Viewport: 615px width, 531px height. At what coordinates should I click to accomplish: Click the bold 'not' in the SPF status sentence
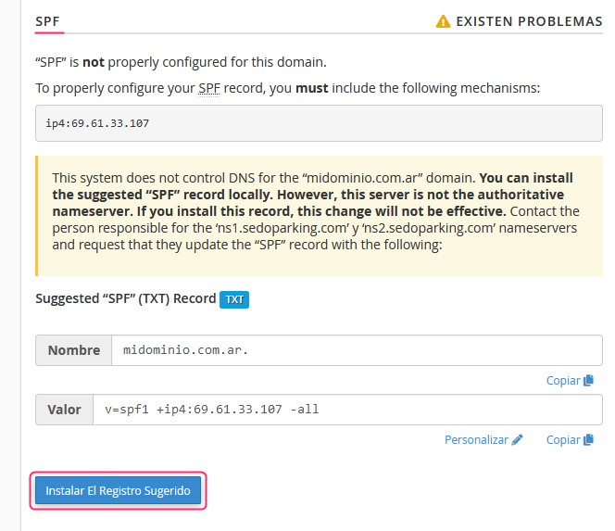tap(94, 62)
